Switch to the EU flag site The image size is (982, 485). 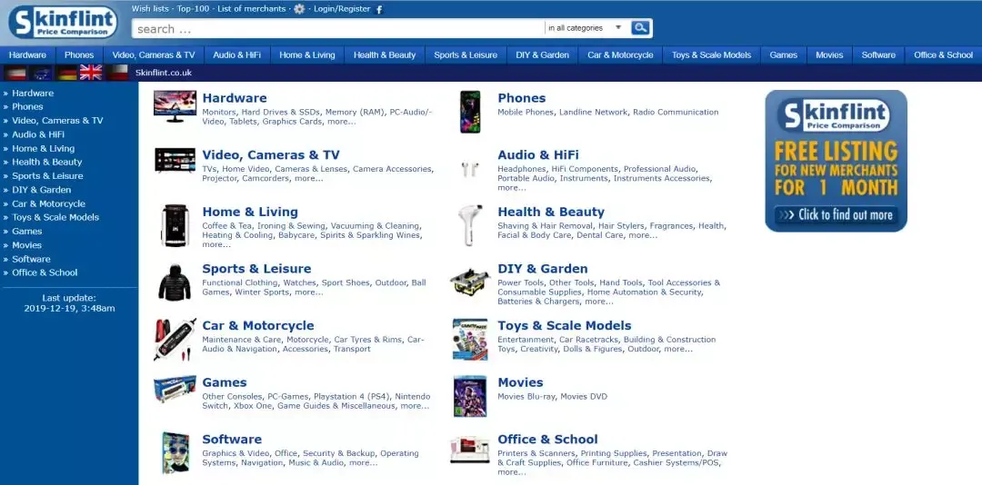coord(42,73)
